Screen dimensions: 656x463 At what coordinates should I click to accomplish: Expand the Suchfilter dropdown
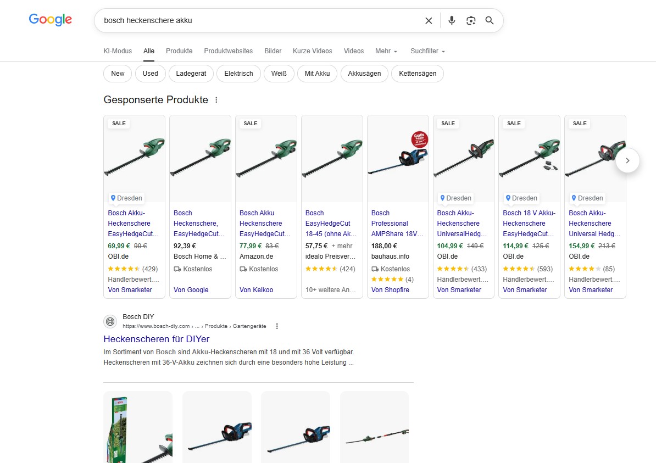427,51
